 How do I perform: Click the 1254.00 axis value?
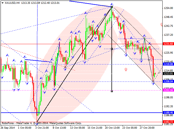click(169, 8)
